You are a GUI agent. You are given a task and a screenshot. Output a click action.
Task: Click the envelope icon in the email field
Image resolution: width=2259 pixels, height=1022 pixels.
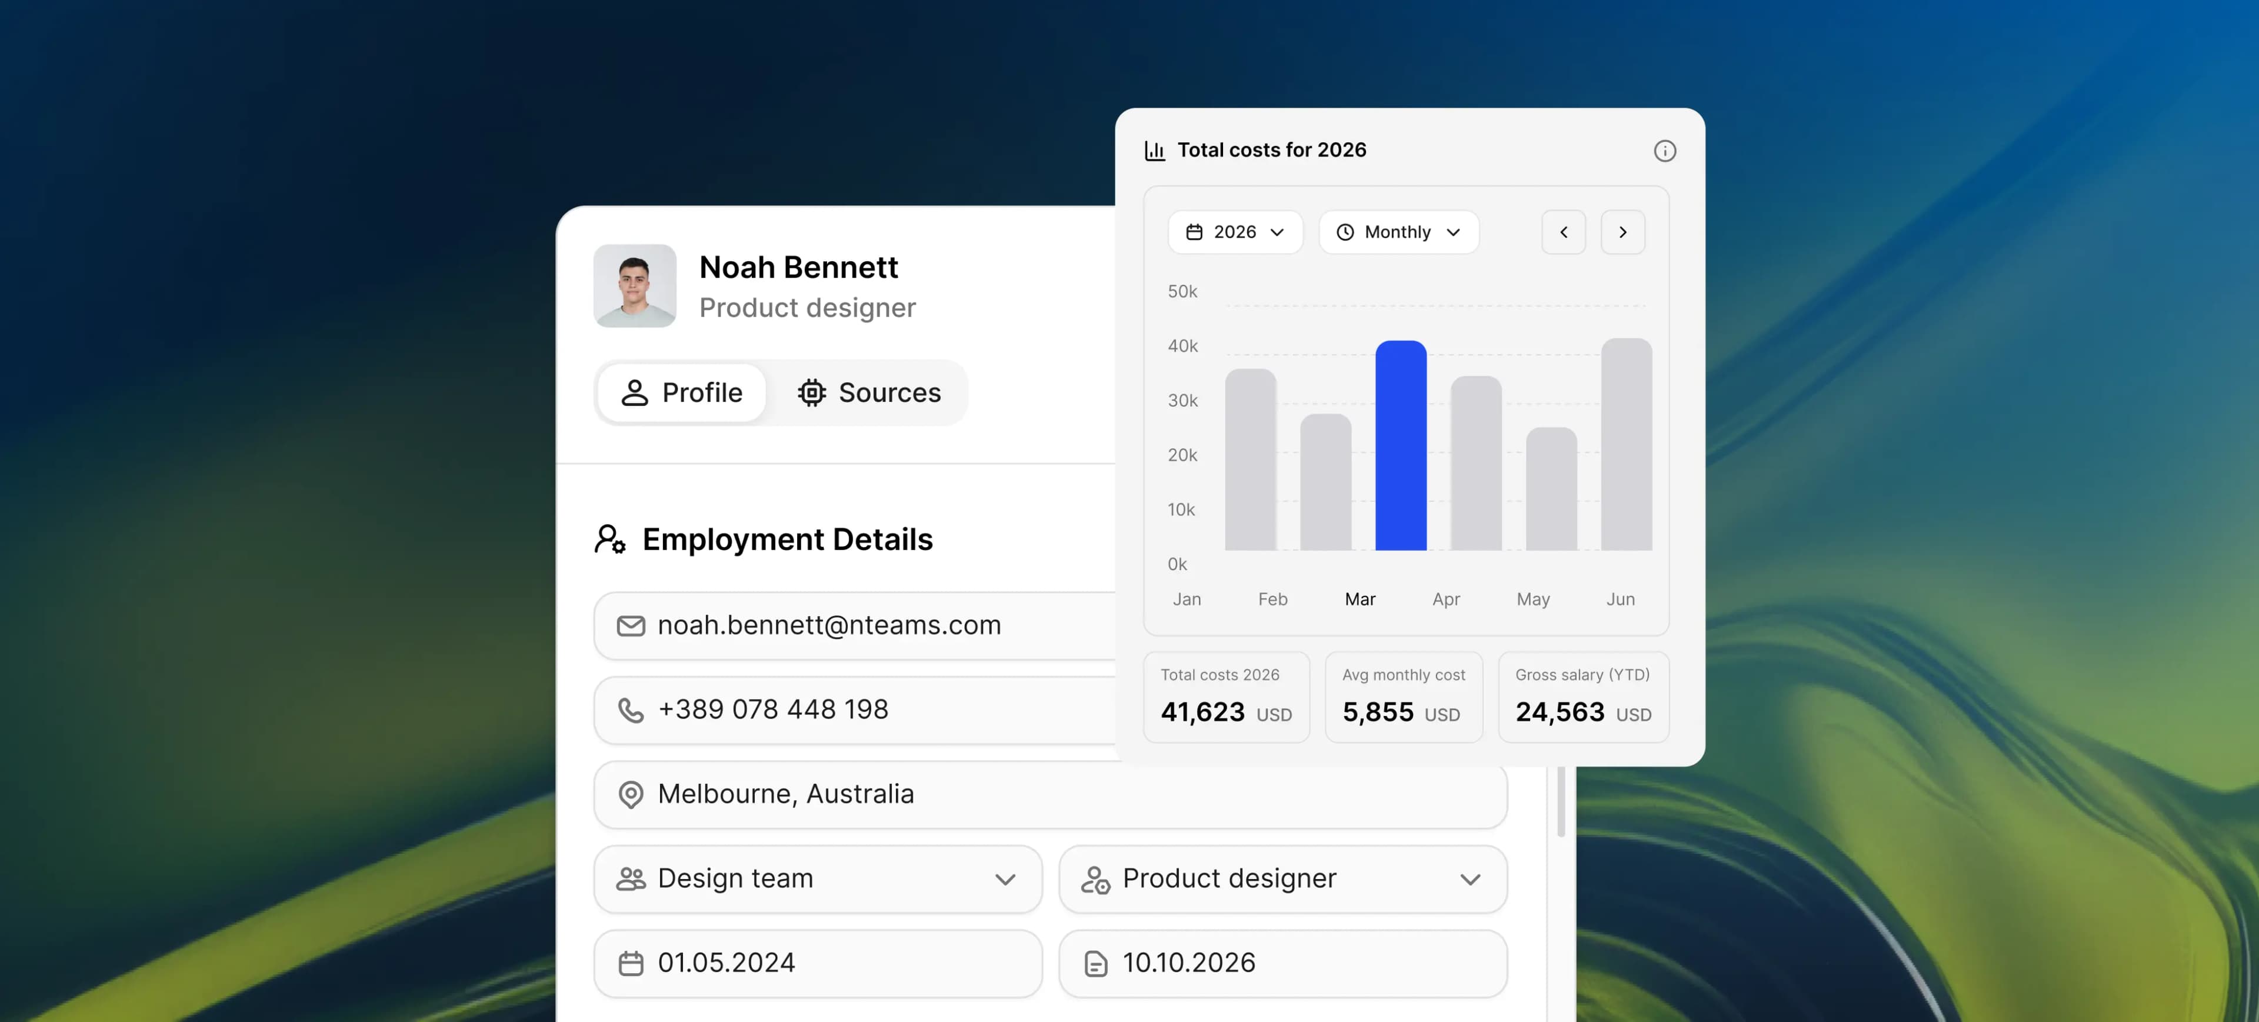(631, 625)
